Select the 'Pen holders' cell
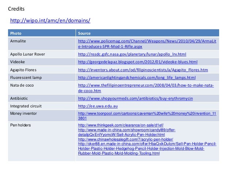Viewport: 233px width, 175px height. point(42,141)
